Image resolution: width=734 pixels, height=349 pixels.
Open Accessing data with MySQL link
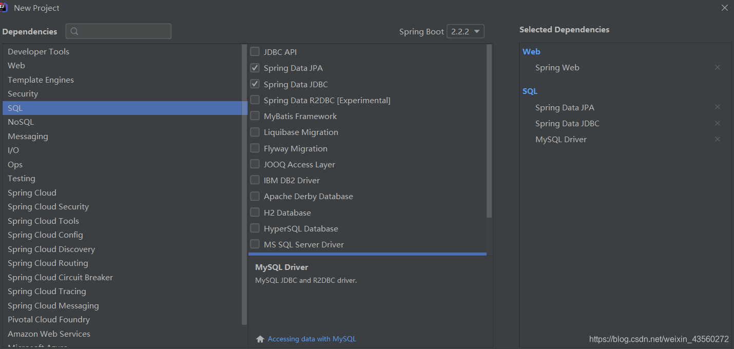point(312,339)
